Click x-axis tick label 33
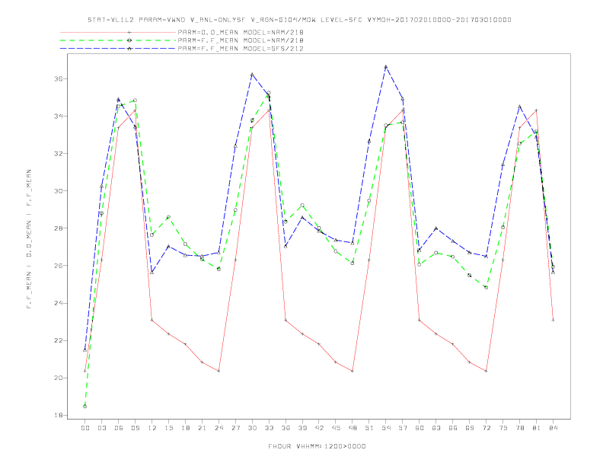Screen dimensions: 603x466 pyautogui.click(x=269, y=428)
